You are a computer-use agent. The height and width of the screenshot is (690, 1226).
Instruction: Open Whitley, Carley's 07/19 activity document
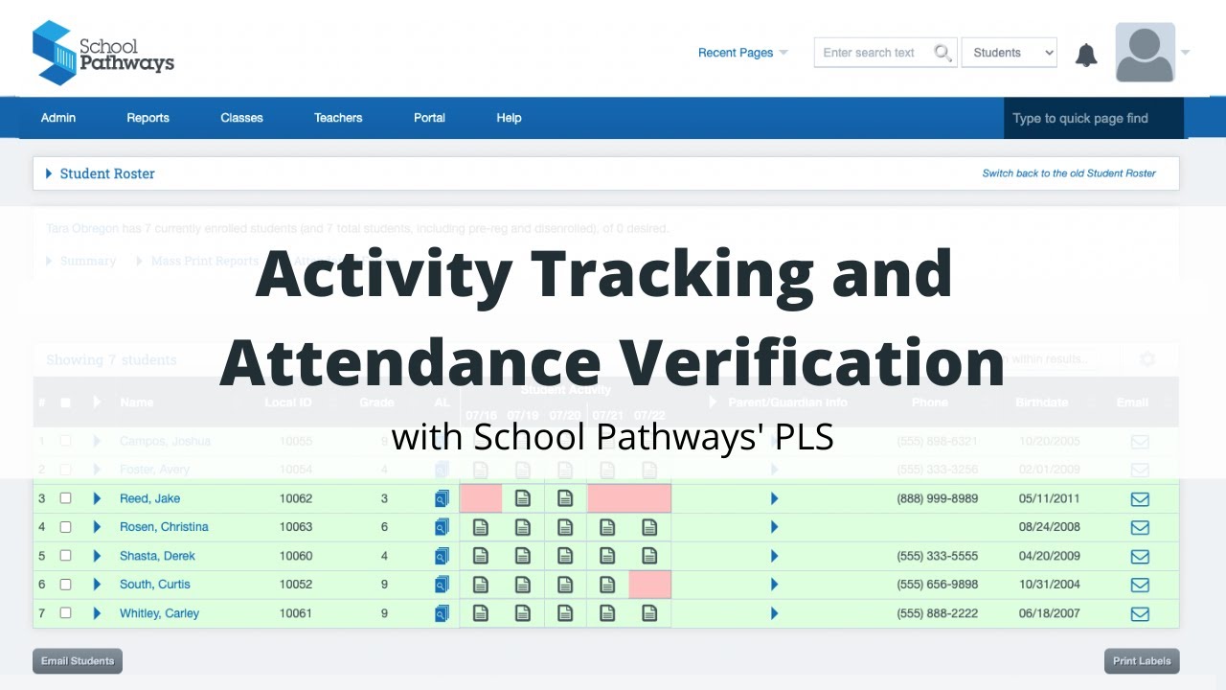[x=523, y=613]
